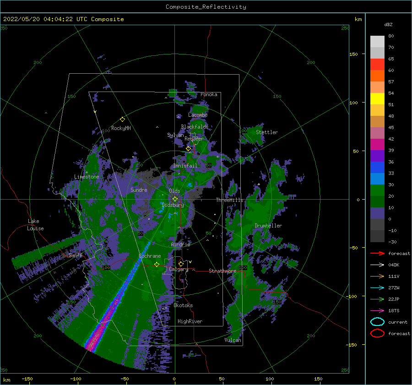
Task: Click yellow diamond marker beside RockyMH
Action: [x=122, y=119]
